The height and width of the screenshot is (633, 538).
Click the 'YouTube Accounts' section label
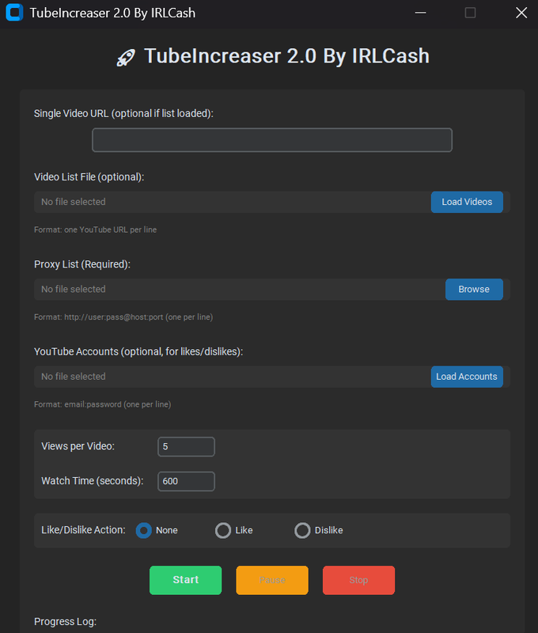(138, 352)
